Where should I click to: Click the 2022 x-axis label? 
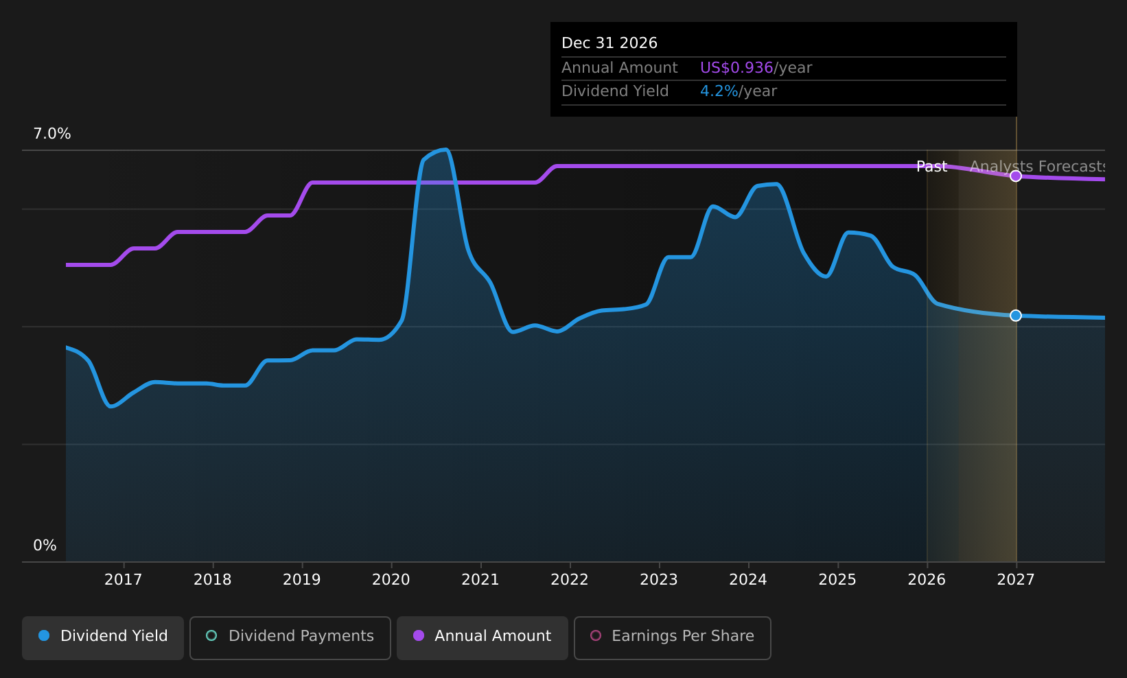570,580
